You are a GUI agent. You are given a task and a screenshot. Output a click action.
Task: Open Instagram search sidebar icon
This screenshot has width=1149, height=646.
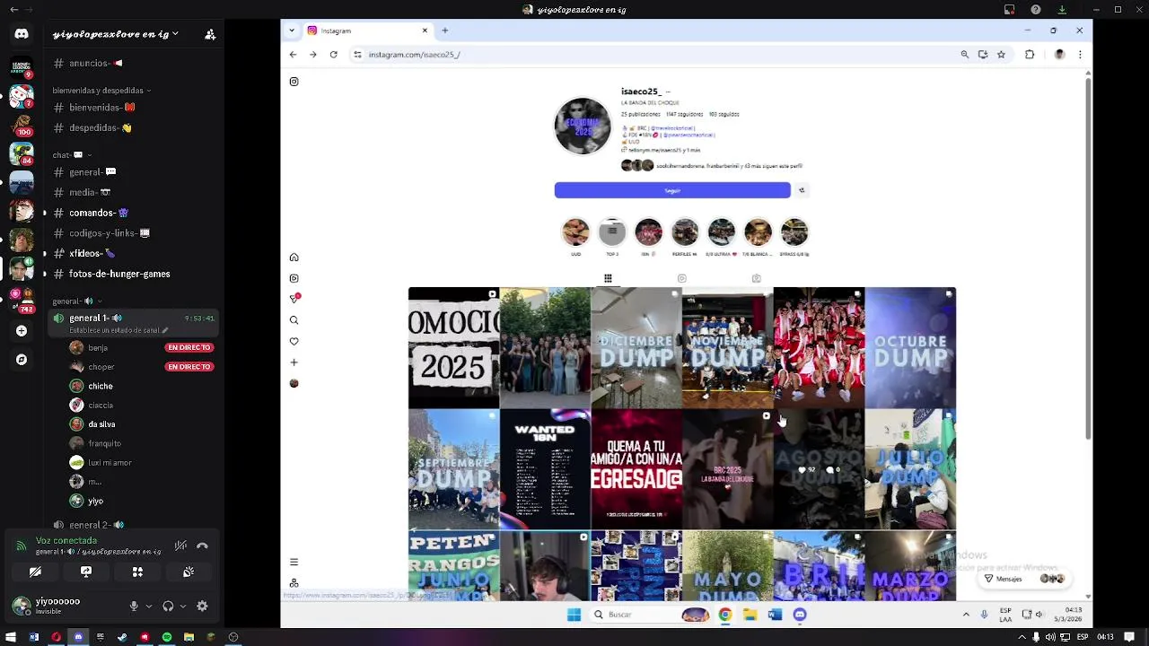click(x=294, y=320)
